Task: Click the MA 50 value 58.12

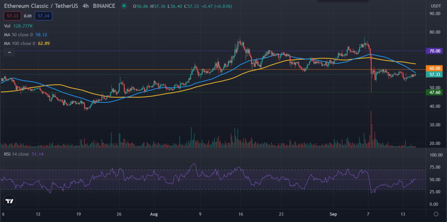Action: point(41,35)
